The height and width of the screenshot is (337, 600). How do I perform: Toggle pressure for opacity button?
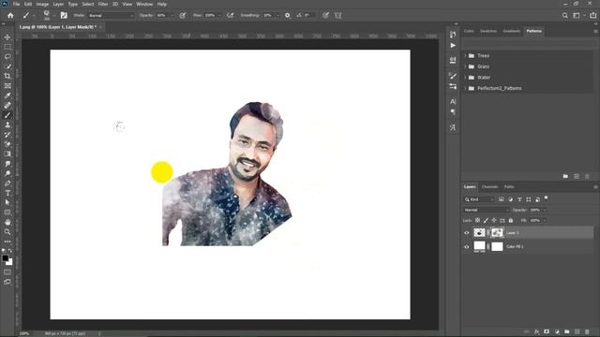(x=183, y=15)
